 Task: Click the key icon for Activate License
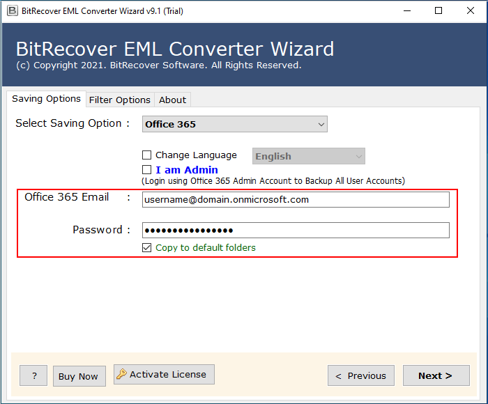click(x=121, y=375)
